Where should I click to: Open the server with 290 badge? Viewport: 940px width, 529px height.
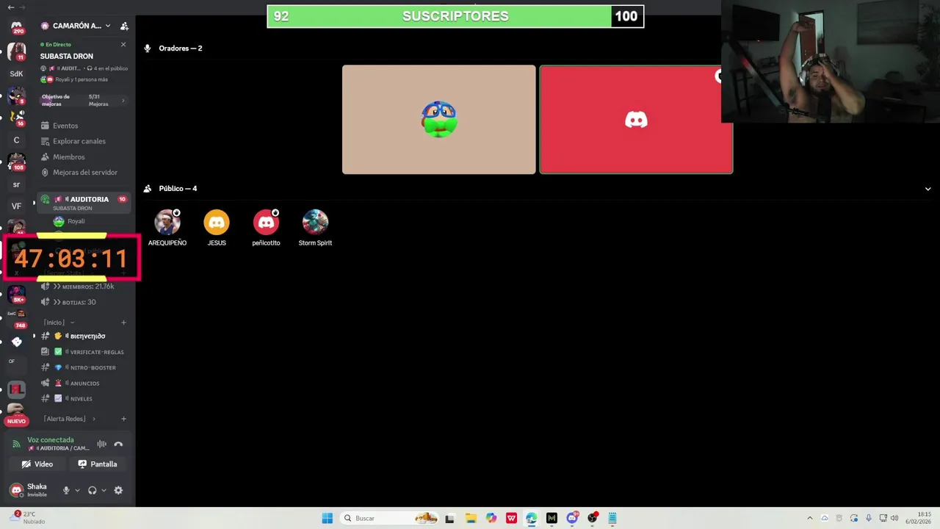tap(16, 27)
